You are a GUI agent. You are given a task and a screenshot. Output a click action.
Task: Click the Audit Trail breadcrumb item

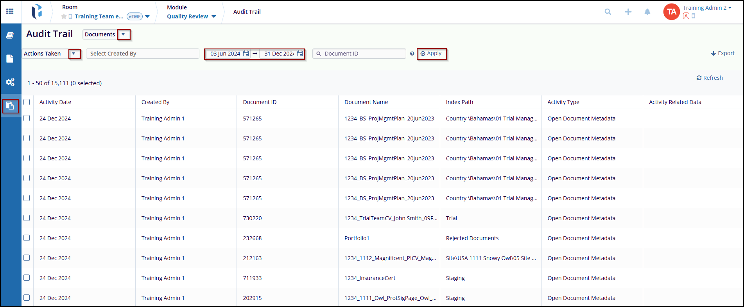(247, 12)
